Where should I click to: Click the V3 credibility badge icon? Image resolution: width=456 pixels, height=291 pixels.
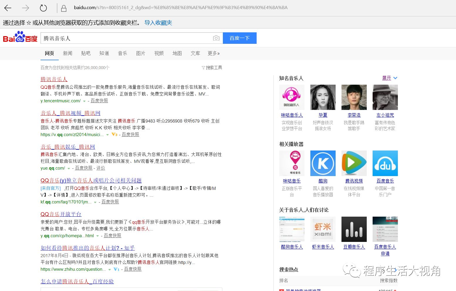(115, 134)
